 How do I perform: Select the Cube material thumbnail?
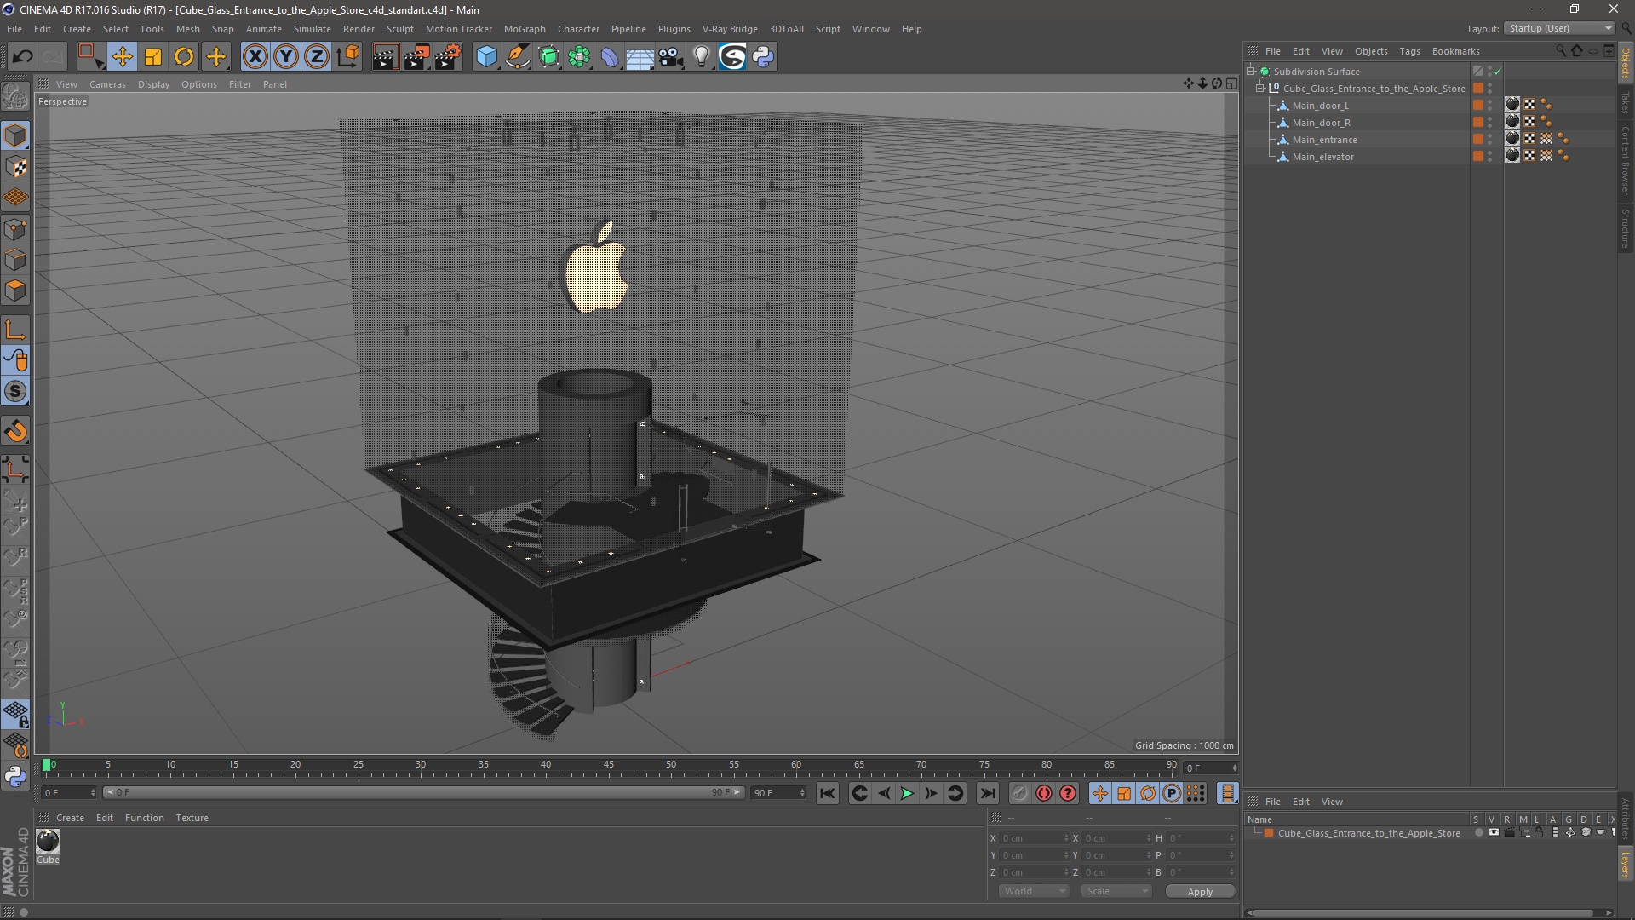pos(48,841)
